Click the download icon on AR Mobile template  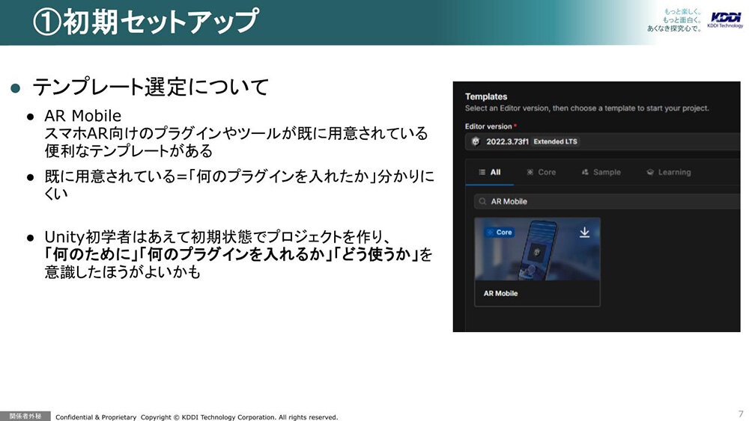(x=585, y=233)
